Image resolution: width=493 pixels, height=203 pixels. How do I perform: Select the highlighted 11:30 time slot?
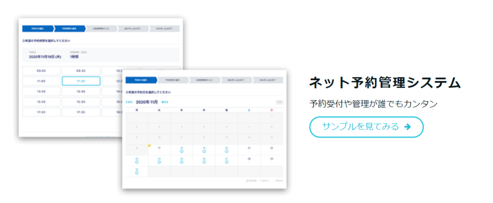pos(81,81)
